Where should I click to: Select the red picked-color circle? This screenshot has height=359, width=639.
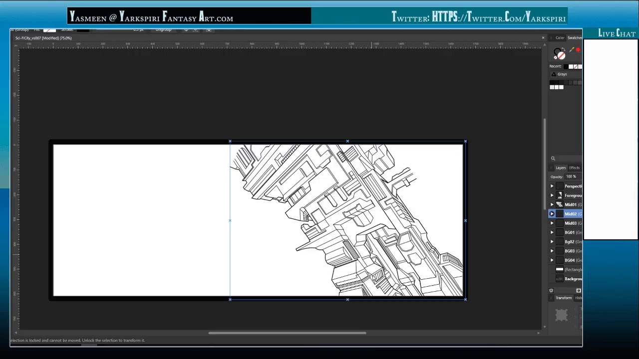(x=578, y=50)
